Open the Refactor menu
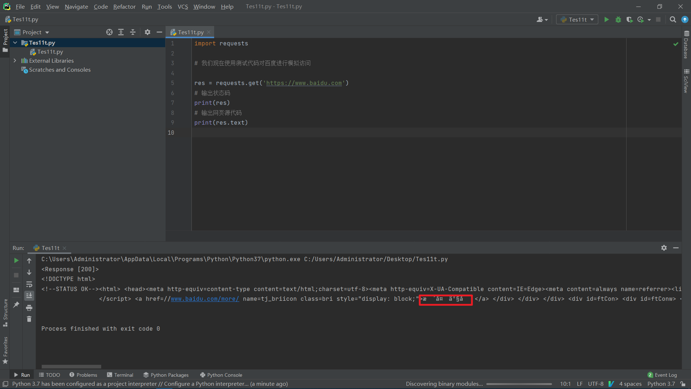Image resolution: width=691 pixels, height=389 pixels. (x=124, y=6)
